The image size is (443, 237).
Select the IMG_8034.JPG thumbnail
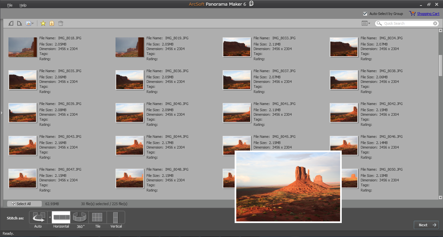point(344,47)
